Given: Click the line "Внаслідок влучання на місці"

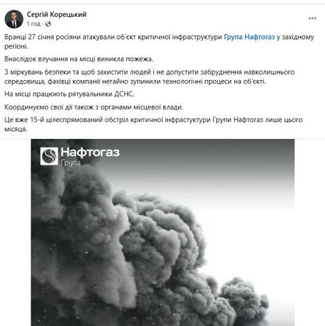Looking at the screenshot, I should (x=79, y=59).
